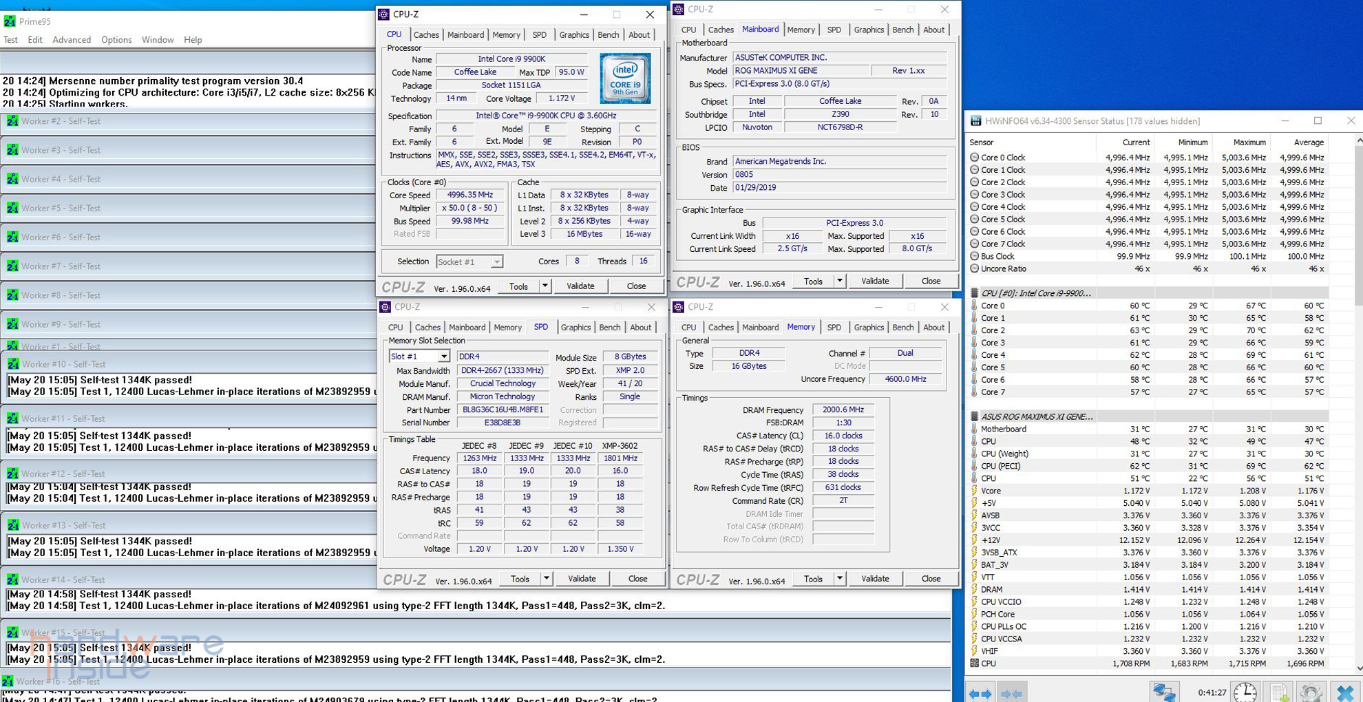Open the Test menu in Prime95
This screenshot has height=702, width=1363.
[11, 39]
